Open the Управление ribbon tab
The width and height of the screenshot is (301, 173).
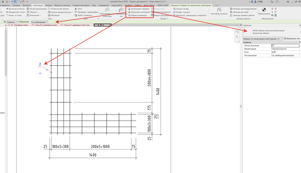point(103,5)
